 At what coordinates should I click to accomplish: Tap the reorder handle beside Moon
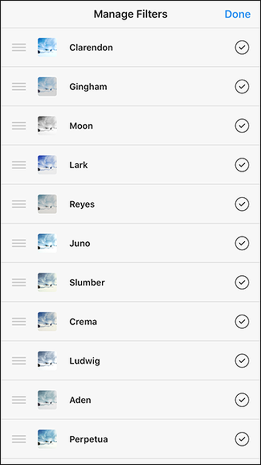point(19,126)
